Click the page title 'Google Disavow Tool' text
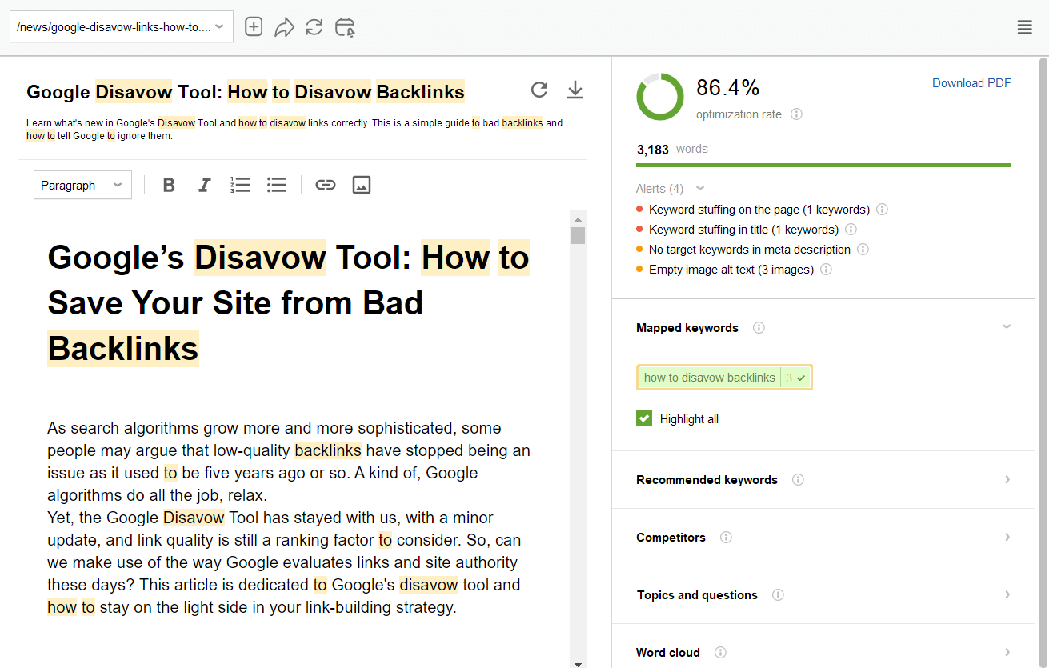Viewport: 1049px width, 668px height. click(246, 92)
